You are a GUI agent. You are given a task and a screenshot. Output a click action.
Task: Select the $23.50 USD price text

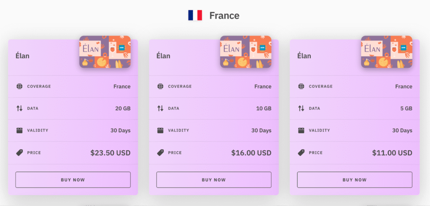point(110,153)
